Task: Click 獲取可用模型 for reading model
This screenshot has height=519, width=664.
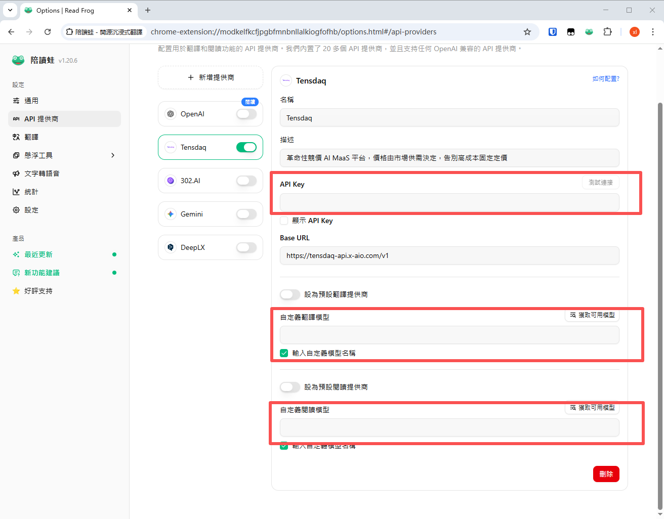Action: coord(592,407)
